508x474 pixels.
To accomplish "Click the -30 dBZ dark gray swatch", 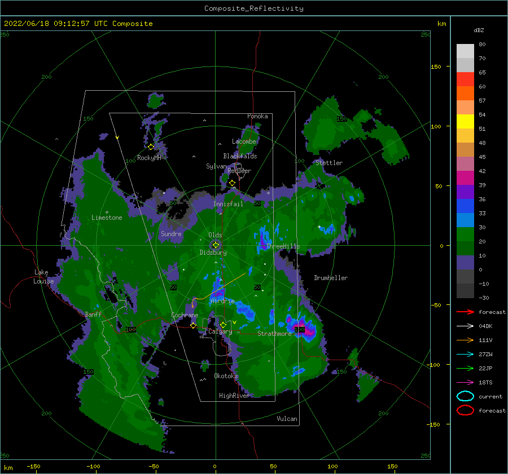I will 465,291.
